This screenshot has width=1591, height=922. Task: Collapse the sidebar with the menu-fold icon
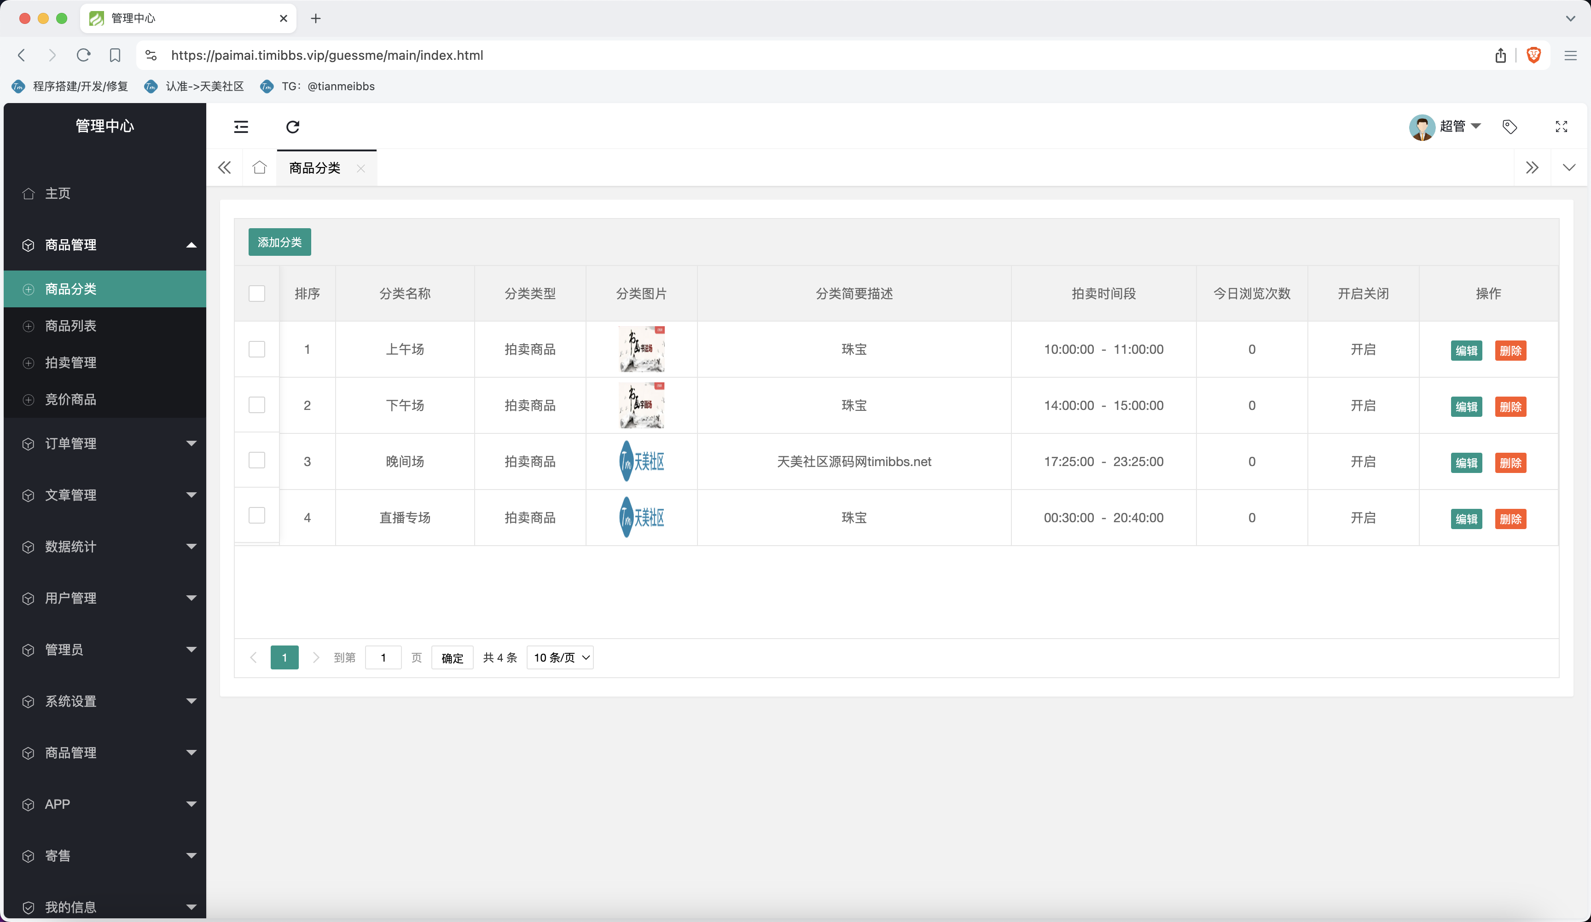[x=241, y=127]
